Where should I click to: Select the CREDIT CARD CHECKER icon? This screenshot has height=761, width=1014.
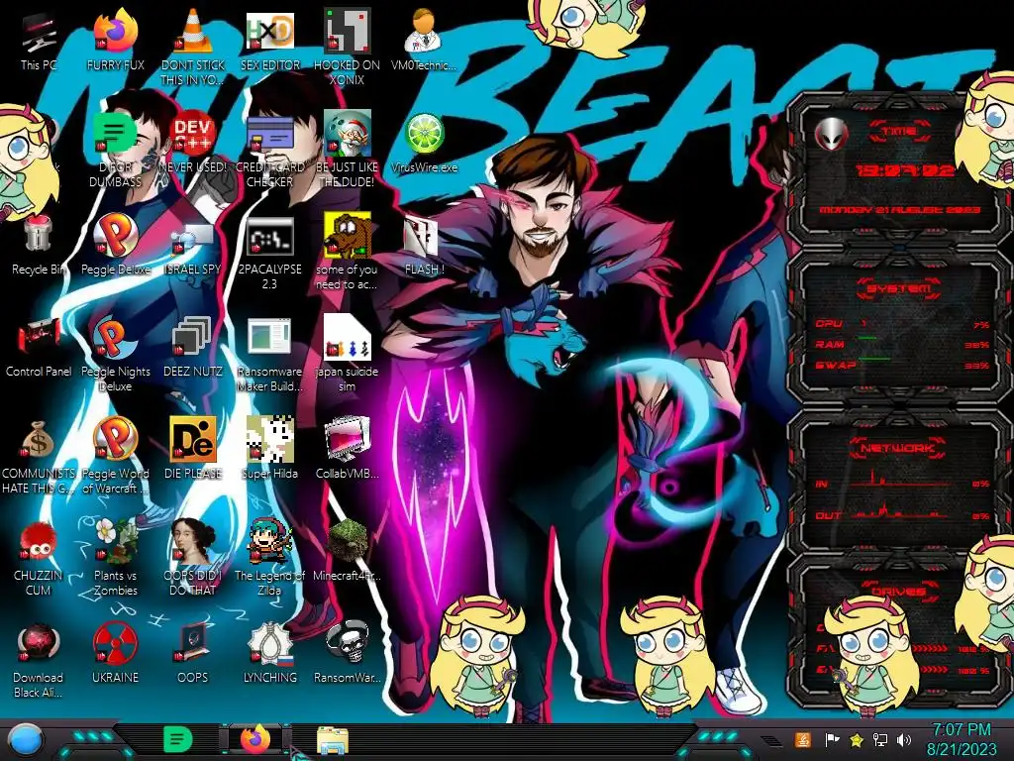tap(269, 134)
